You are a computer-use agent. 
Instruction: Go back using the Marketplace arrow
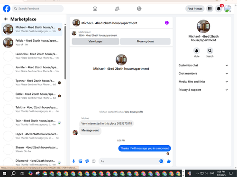pyautogui.click(x=6, y=19)
